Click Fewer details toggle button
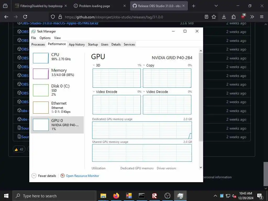The height and width of the screenshot is (201, 268). tap(44, 176)
